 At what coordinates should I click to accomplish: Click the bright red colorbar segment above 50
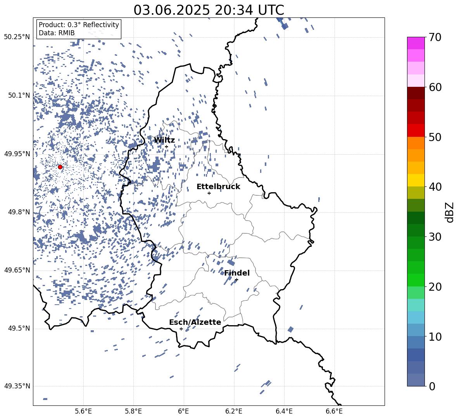[x=416, y=131]
